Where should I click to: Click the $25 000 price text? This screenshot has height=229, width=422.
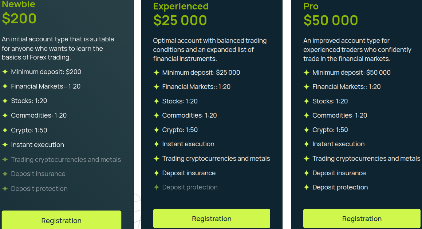click(180, 20)
